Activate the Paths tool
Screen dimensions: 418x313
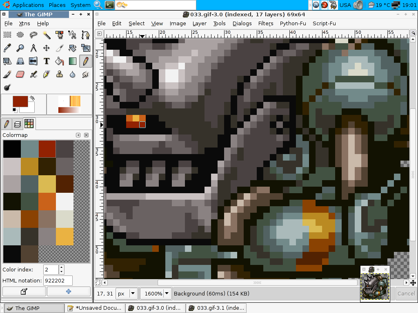coord(85,35)
